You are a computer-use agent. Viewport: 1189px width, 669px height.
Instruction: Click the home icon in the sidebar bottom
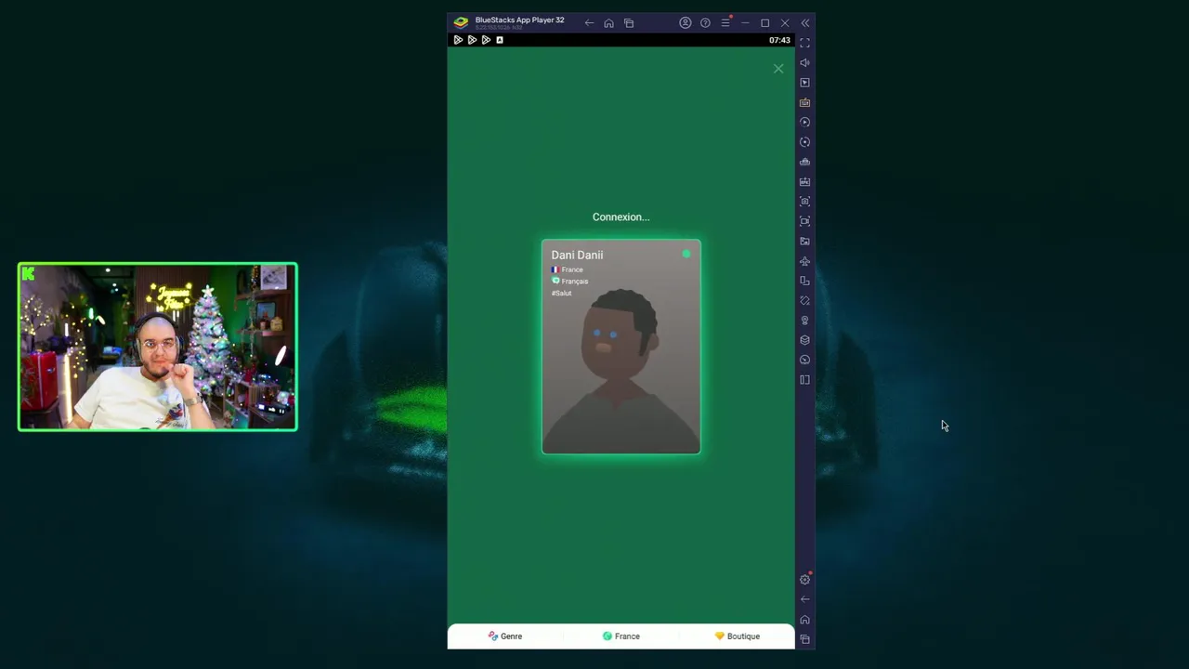pyautogui.click(x=805, y=620)
